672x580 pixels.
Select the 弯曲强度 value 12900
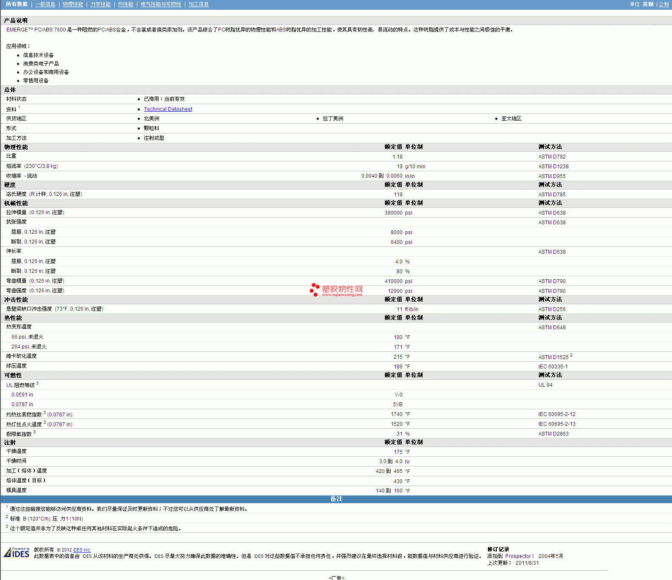395,291
